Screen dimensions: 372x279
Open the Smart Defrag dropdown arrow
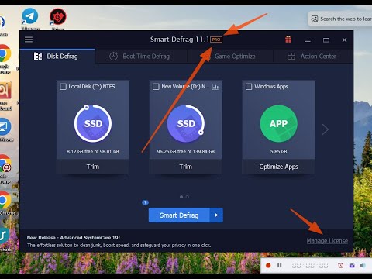coord(216,215)
